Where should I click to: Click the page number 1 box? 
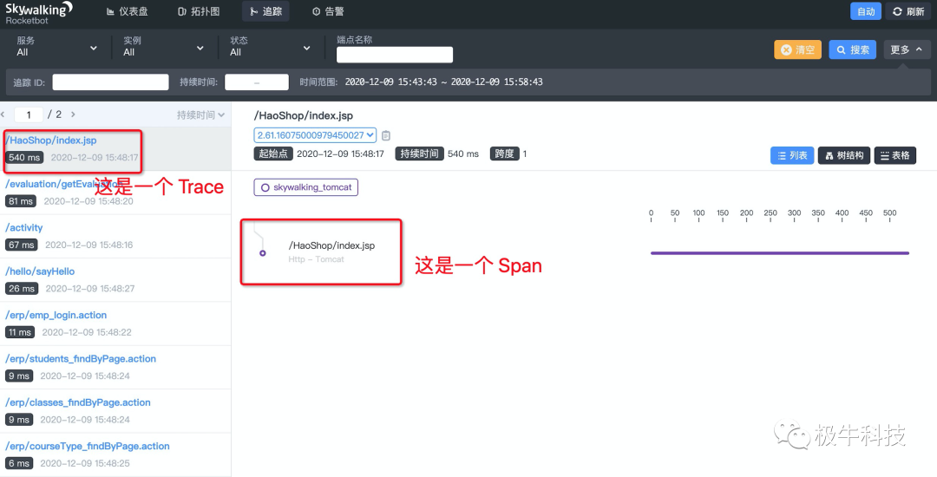coord(28,114)
